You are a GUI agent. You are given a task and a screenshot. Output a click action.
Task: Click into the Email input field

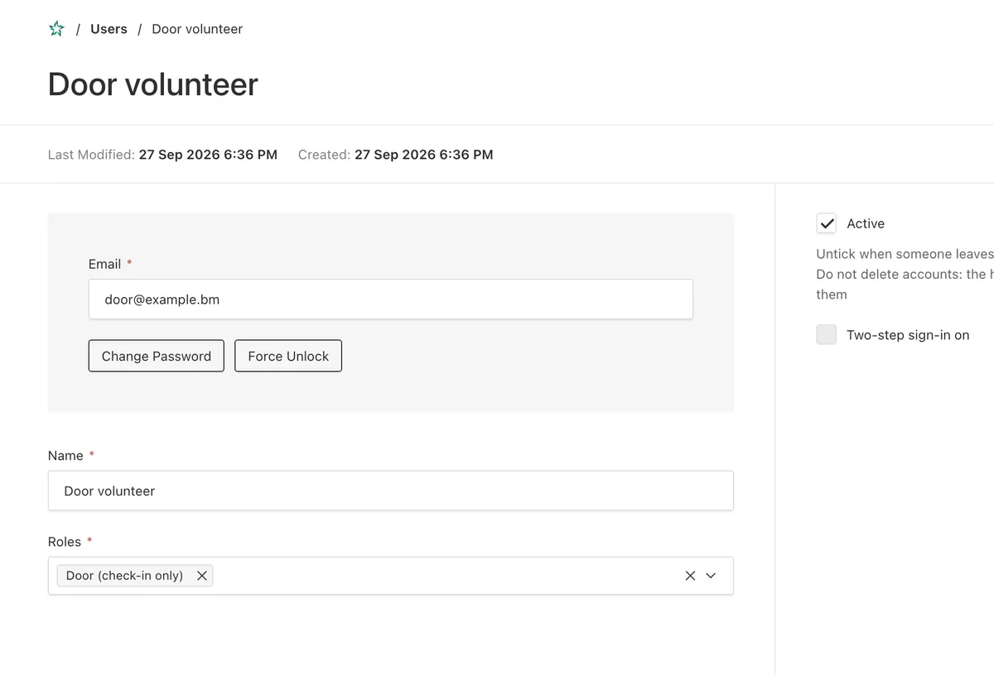pos(391,299)
